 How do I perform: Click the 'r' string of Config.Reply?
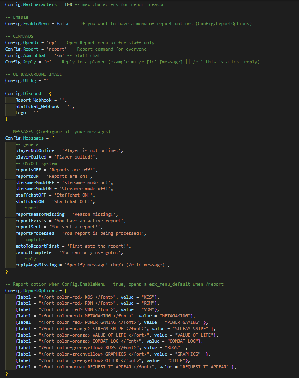pos(48,62)
